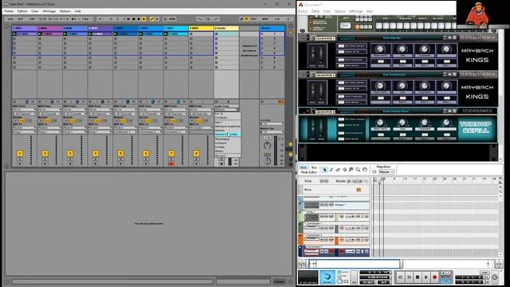The width and height of the screenshot is (510, 287).
Task: Open the Master Out dropdown
Action: 273,132
